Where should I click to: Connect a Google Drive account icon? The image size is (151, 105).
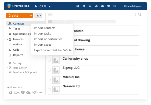click(11, 92)
